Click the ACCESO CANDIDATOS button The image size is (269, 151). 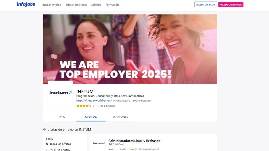[231, 5]
